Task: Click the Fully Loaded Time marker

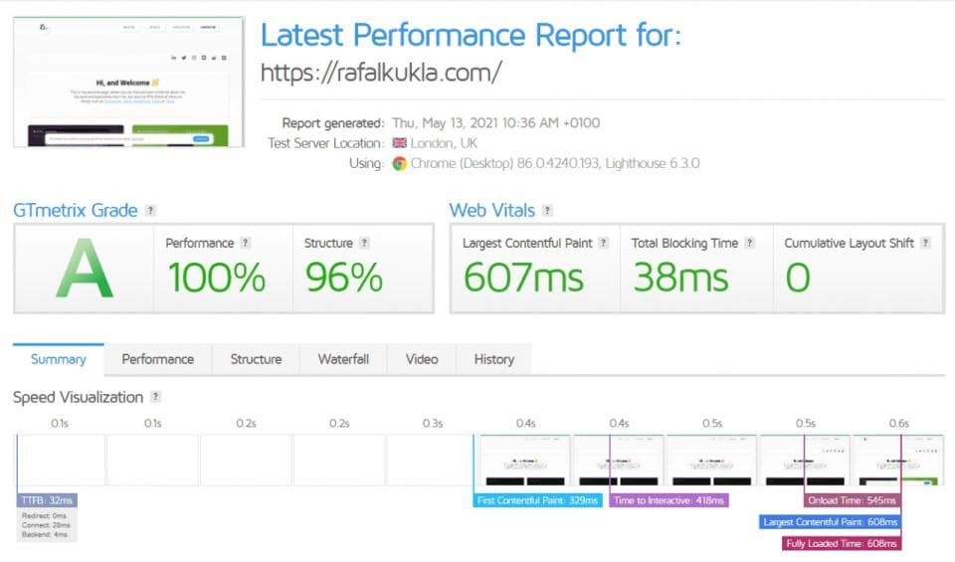Action: pyautogui.click(x=842, y=543)
